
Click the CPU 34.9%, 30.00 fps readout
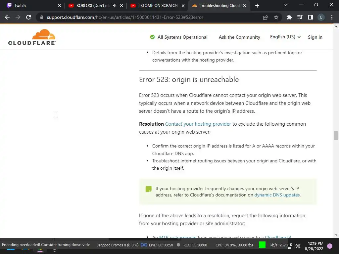point(234,245)
